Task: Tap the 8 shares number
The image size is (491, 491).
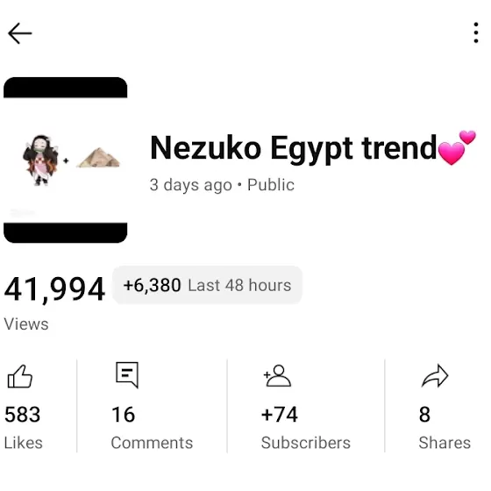Action: click(x=424, y=415)
